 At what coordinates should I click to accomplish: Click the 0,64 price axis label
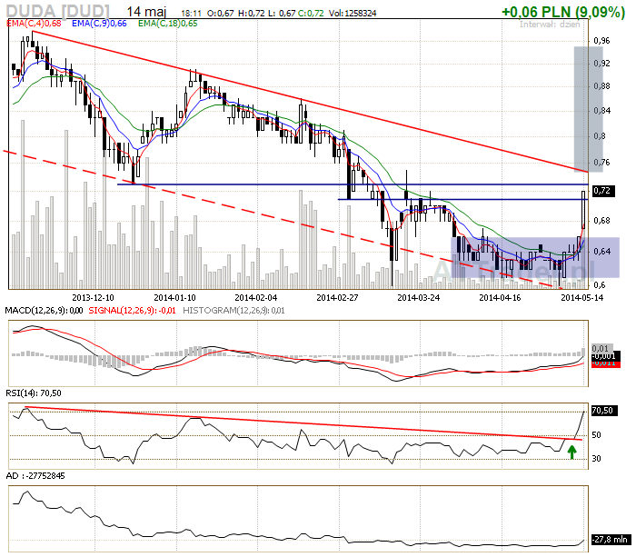tap(601, 252)
